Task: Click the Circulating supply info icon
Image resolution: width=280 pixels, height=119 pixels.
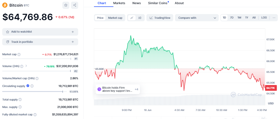Action: 32,86
